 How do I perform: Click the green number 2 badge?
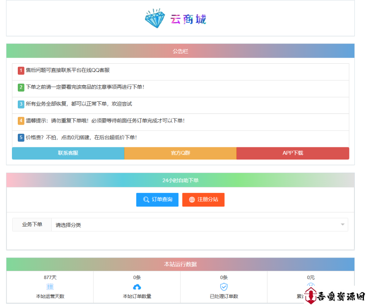coord(21,87)
